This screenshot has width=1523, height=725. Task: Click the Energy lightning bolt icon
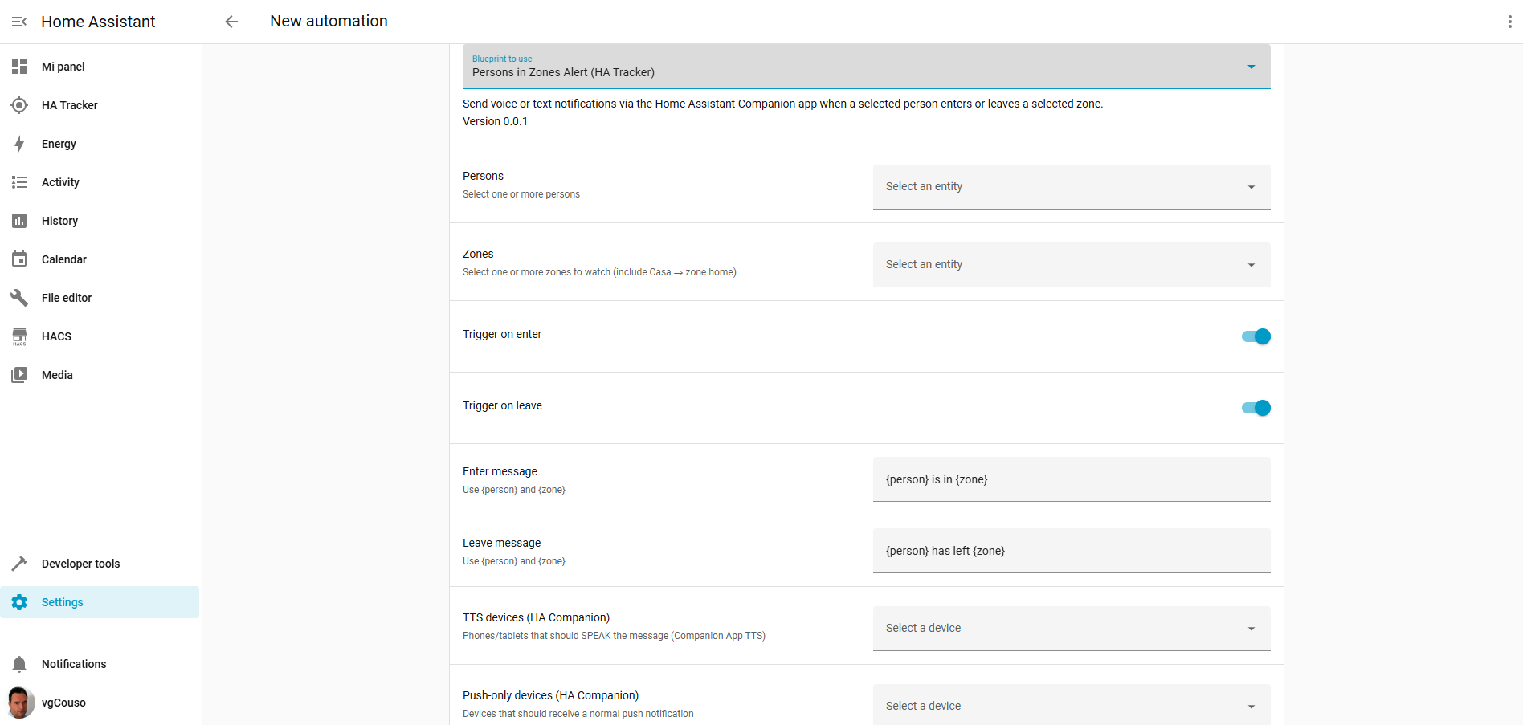point(19,144)
